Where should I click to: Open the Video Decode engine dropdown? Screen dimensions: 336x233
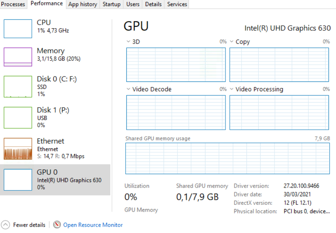(128, 89)
